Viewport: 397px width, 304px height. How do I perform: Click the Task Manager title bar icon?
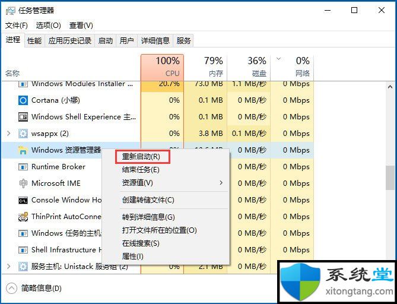10,10
